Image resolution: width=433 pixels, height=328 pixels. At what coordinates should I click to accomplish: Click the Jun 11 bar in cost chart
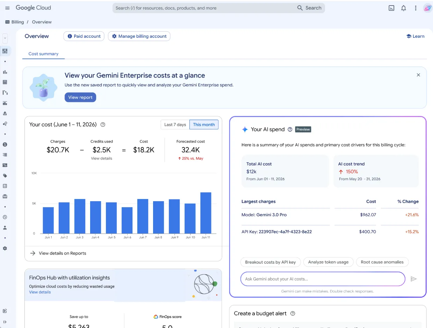click(206, 213)
